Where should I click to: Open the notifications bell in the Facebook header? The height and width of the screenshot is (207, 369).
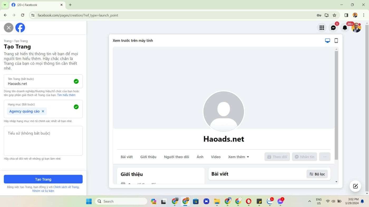pyautogui.click(x=345, y=28)
